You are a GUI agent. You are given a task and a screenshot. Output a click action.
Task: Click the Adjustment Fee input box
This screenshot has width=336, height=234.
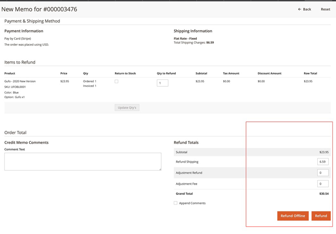(x=323, y=184)
